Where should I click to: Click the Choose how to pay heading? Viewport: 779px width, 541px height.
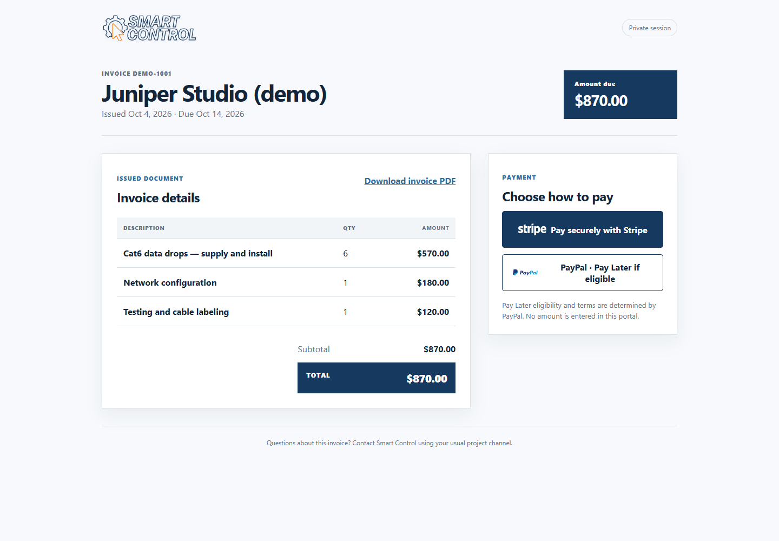point(558,197)
